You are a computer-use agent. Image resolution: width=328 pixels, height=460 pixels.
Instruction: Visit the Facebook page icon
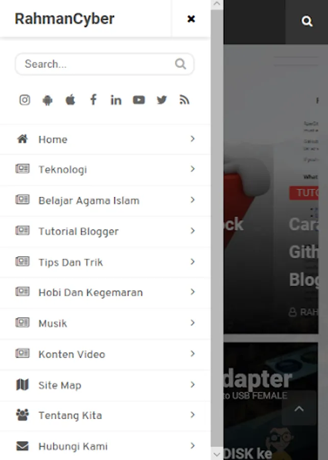(93, 100)
